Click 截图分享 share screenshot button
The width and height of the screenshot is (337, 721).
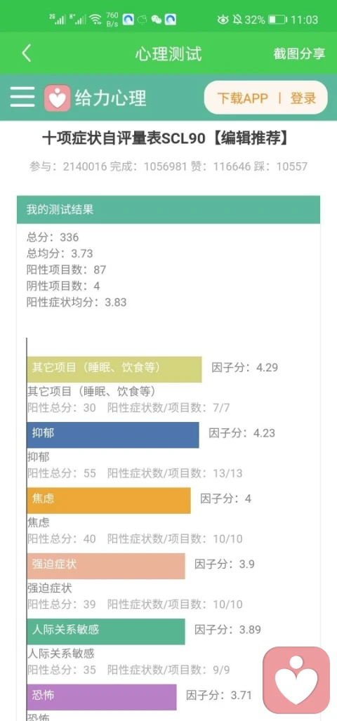click(x=299, y=53)
